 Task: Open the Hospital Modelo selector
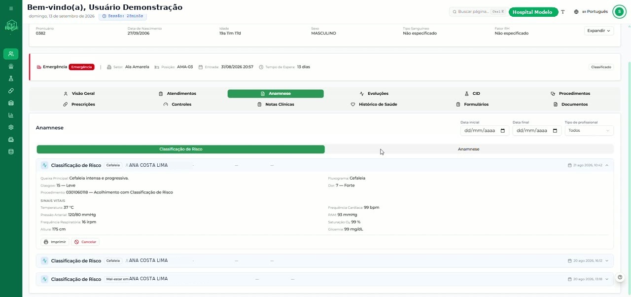pos(533,12)
